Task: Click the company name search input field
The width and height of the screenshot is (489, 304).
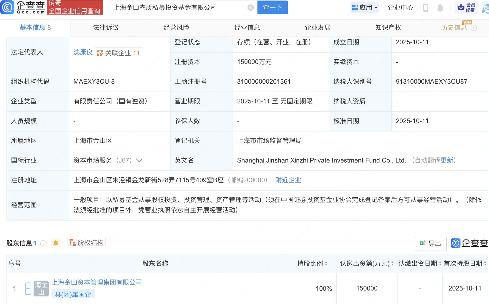Action: (178, 8)
